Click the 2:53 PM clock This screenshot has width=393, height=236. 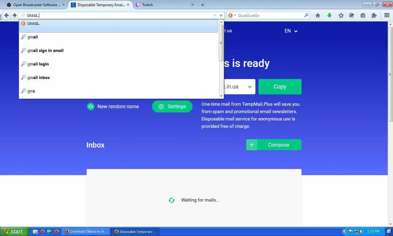click(373, 231)
